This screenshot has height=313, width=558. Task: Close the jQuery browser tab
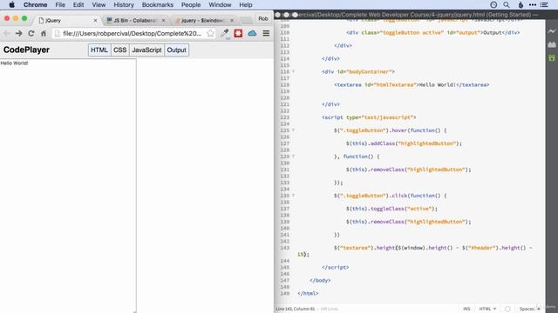point(95,21)
